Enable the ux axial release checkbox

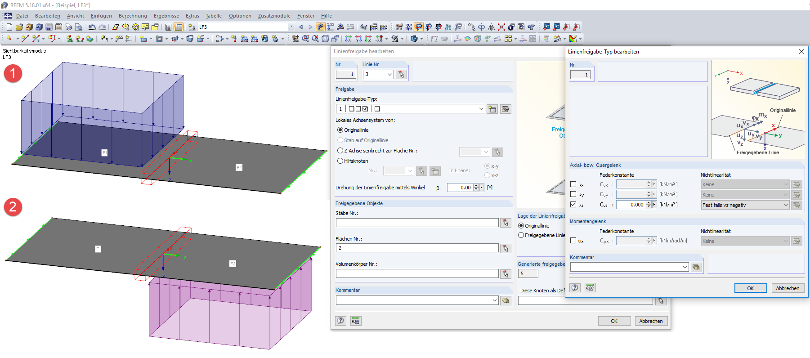573,184
